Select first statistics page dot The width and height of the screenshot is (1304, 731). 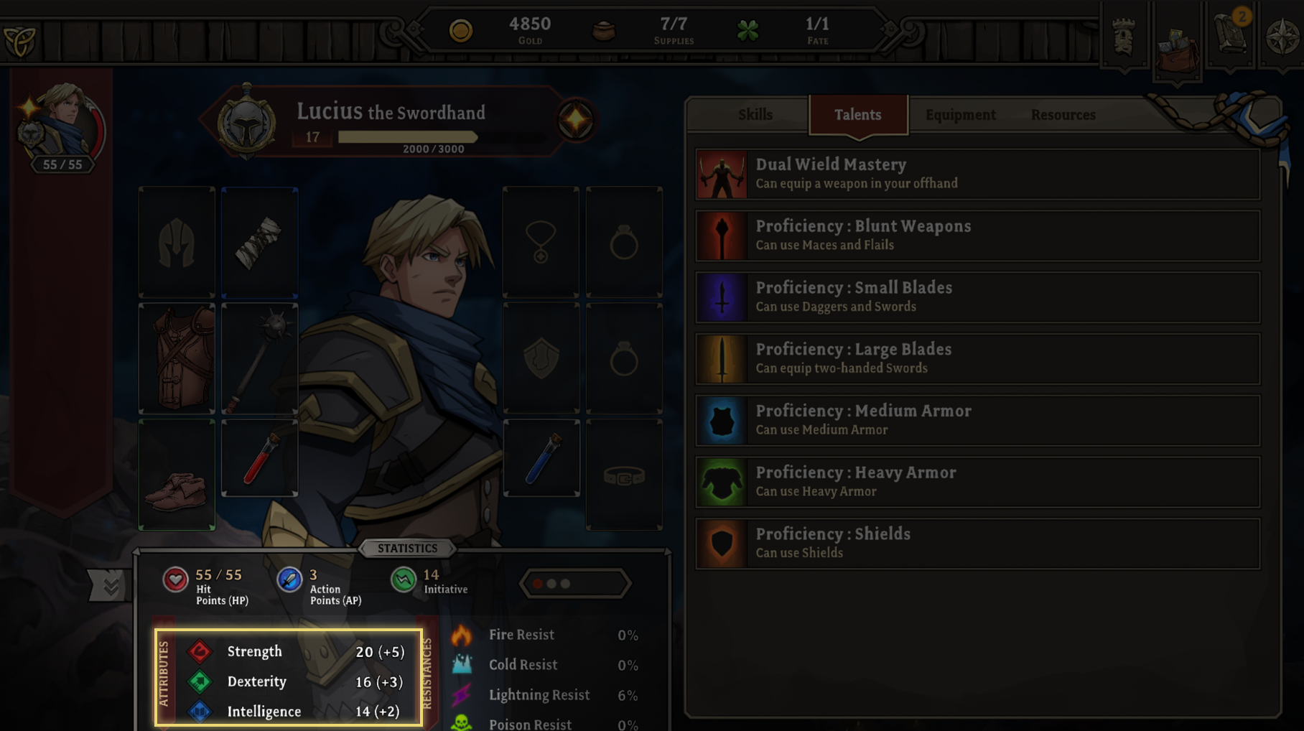click(537, 584)
